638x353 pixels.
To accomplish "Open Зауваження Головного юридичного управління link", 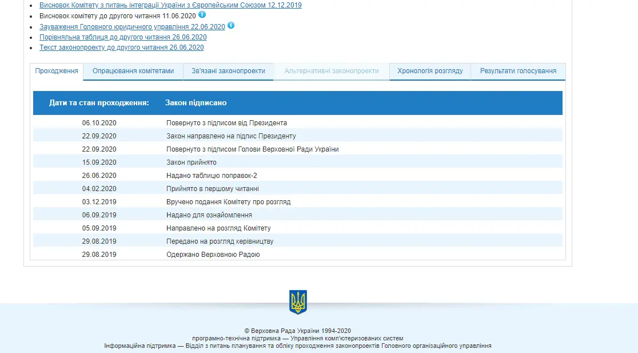I will pos(131,27).
